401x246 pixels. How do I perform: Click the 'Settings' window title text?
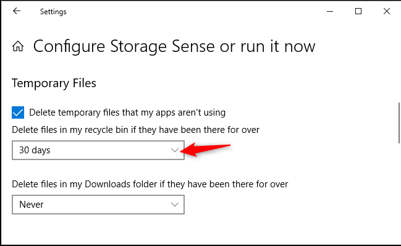(53, 12)
